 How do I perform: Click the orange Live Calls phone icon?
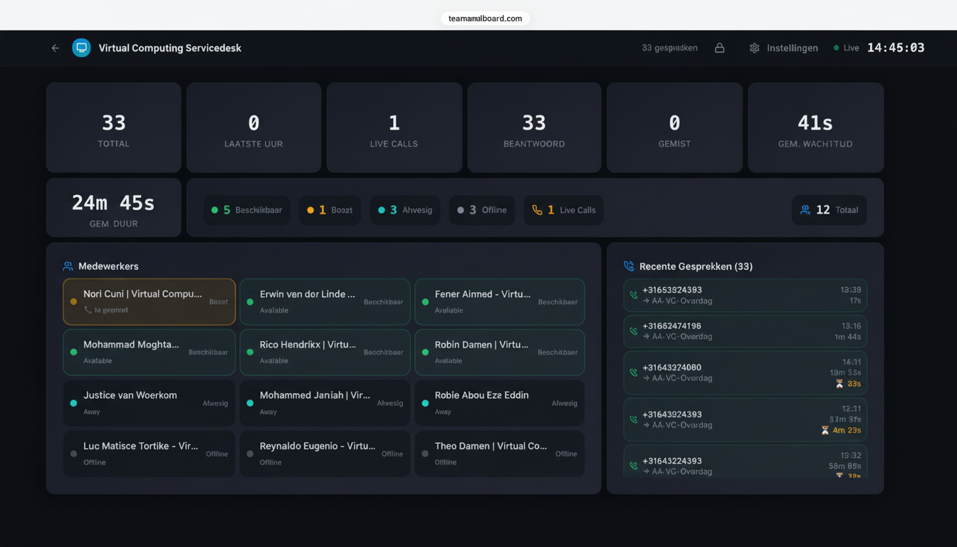(x=538, y=210)
